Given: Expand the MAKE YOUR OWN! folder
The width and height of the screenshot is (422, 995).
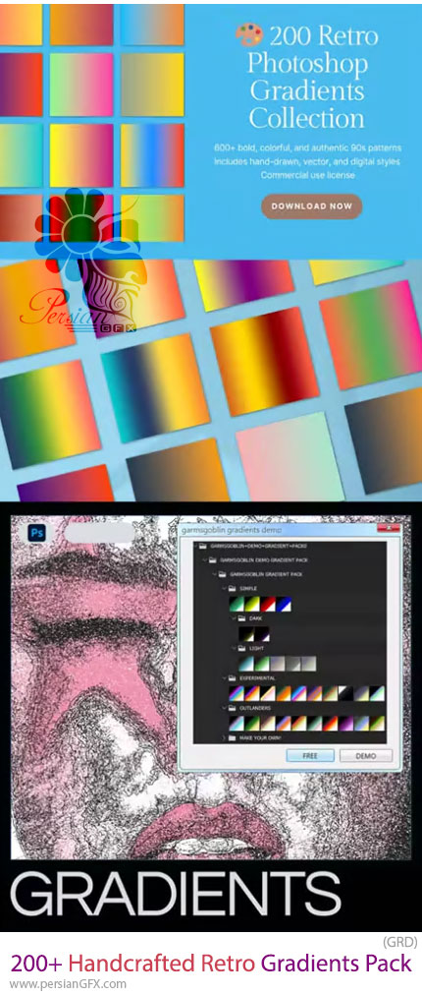Looking at the screenshot, I should [x=224, y=738].
